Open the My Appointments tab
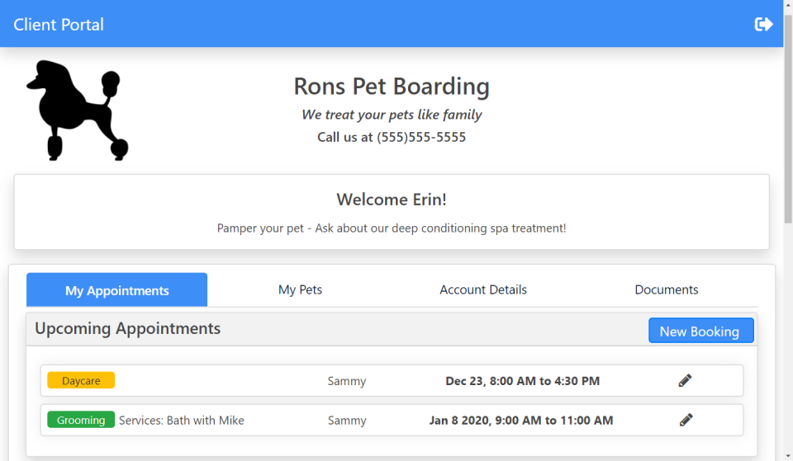Image resolution: width=793 pixels, height=461 pixels. 117,290
